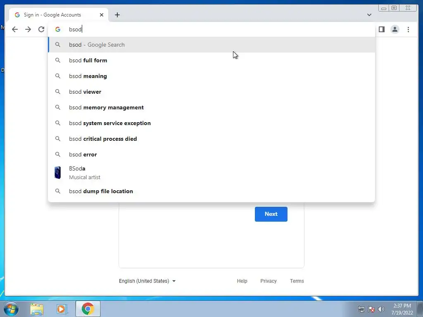The image size is (423, 317).
Task: Choose the 'bsod full form' suggestion
Action: coord(211,60)
